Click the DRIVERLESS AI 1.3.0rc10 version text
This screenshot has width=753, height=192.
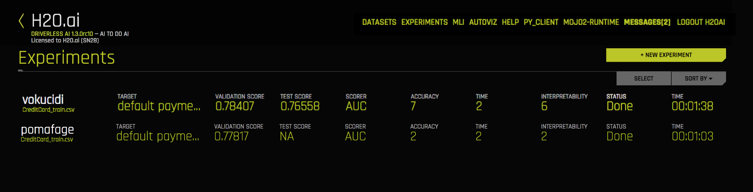tap(62, 34)
